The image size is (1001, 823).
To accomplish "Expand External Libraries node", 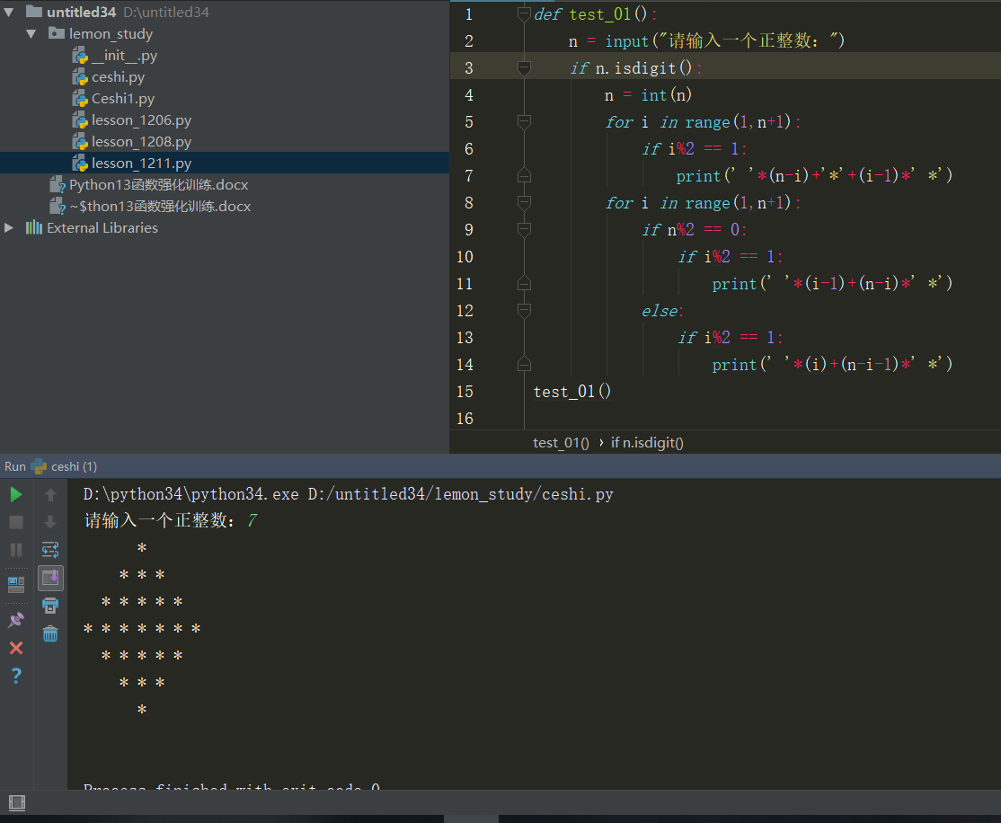I will point(10,228).
